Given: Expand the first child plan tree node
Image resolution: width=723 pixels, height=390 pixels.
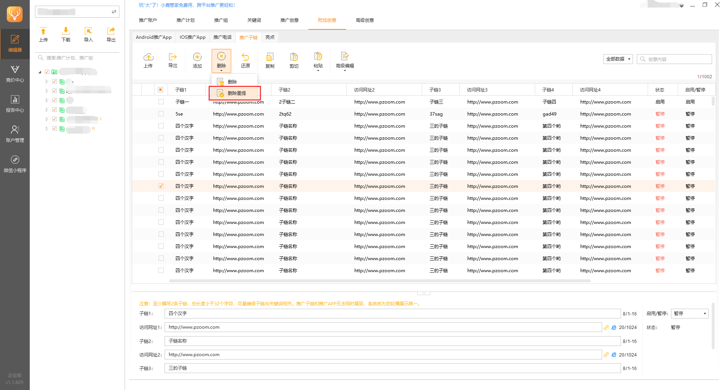Looking at the screenshot, I should [47, 81].
